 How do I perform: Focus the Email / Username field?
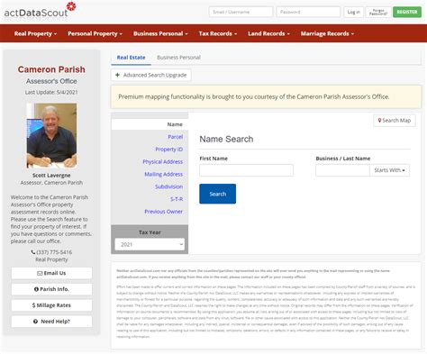click(x=241, y=12)
